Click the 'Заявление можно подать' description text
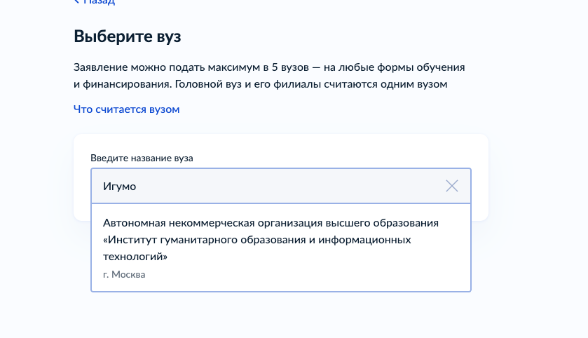This screenshot has width=588, height=338. tap(269, 76)
